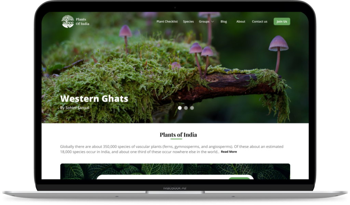Select the first carousel slide dot
The width and height of the screenshot is (350, 205).
tap(180, 108)
